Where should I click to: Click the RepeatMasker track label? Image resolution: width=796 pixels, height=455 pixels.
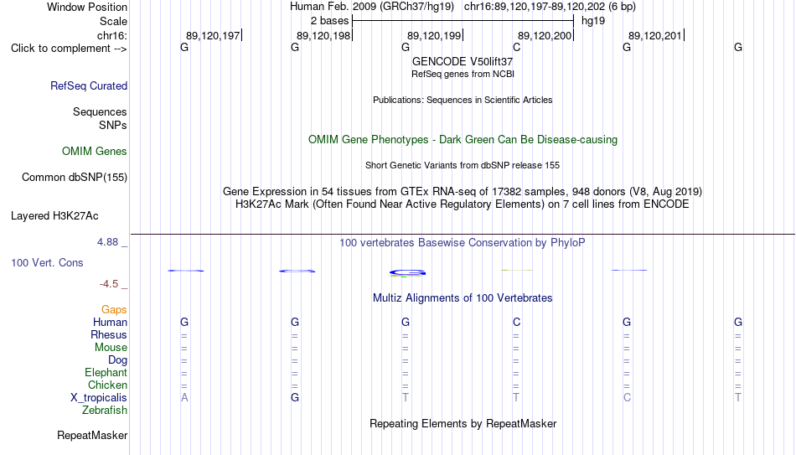(92, 435)
